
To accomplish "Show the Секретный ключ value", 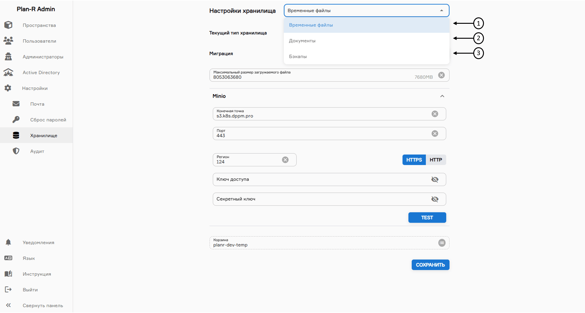I will [x=435, y=199].
